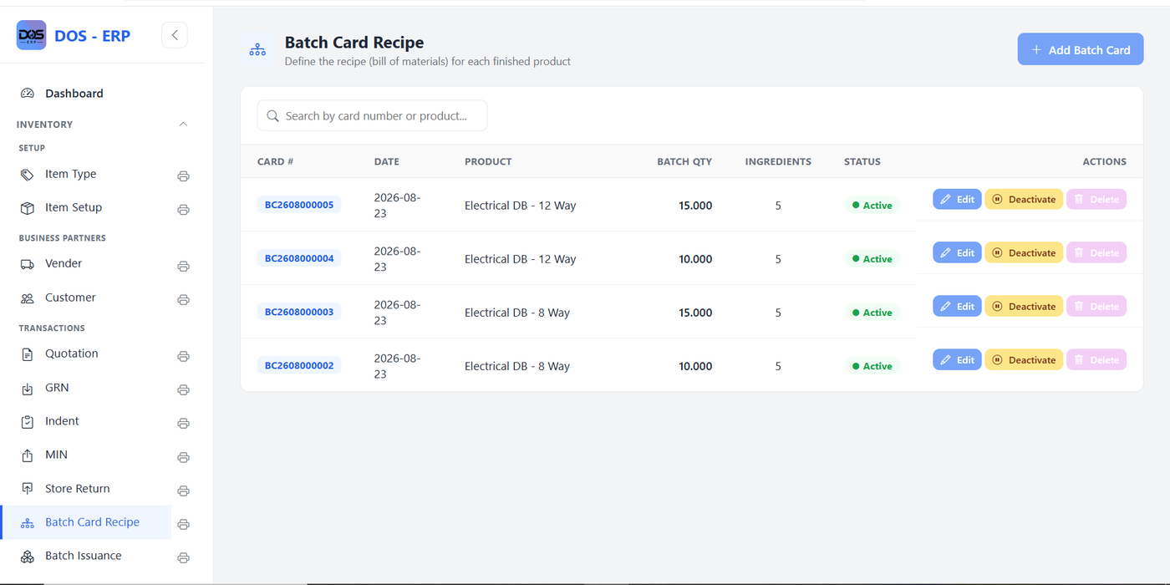
Task: Click the Batch Card Recipe header icon
Action: [x=257, y=50]
